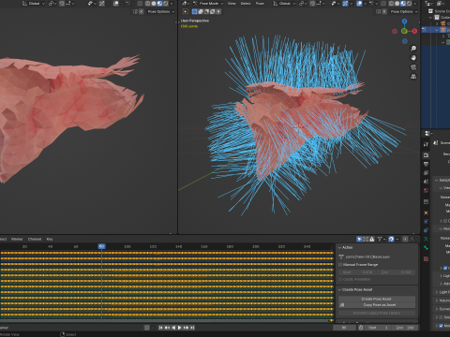Screen dimensions: 450x337
Task: Select solid shading in right viewport header
Action: [397, 4]
